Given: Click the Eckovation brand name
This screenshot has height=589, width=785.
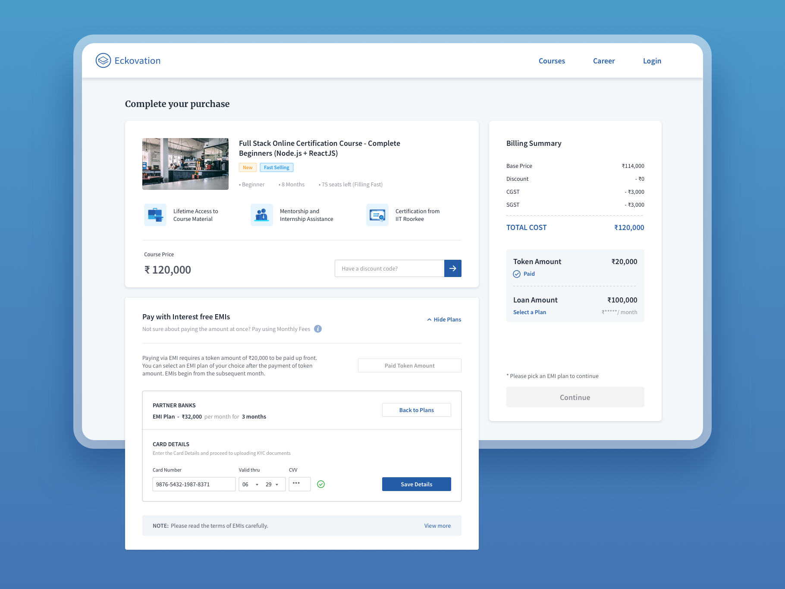Looking at the screenshot, I should coord(138,61).
